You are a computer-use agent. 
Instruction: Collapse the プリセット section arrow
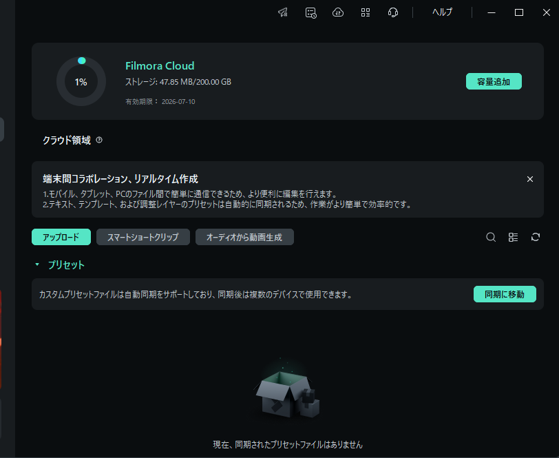[37, 264]
